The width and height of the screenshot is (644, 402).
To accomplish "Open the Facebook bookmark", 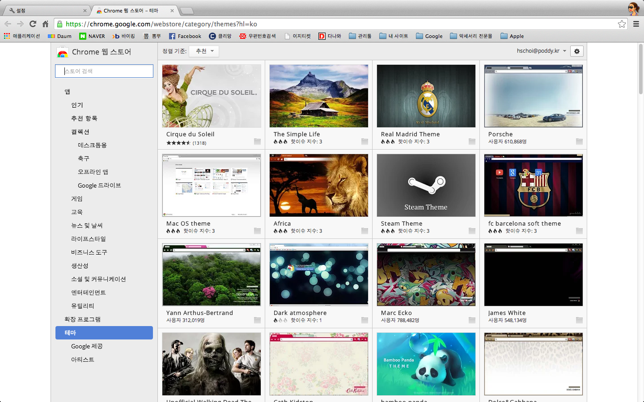I will tap(185, 36).
